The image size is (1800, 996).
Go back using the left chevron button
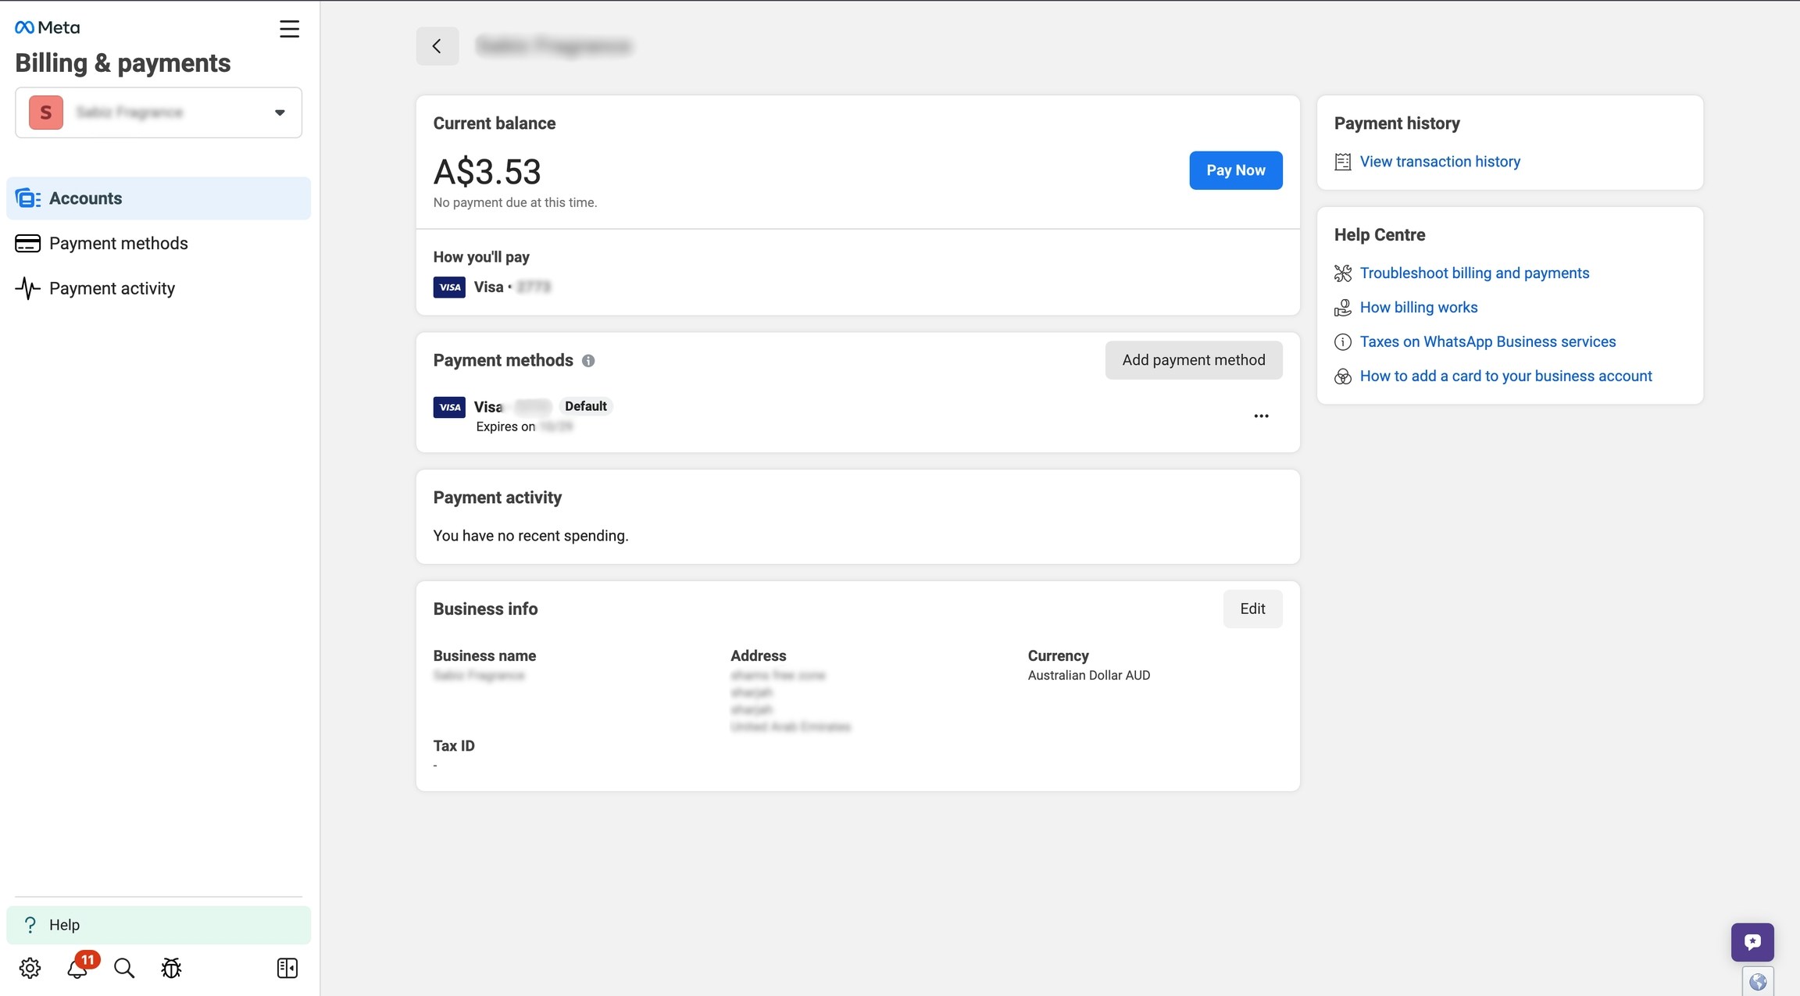pos(437,46)
